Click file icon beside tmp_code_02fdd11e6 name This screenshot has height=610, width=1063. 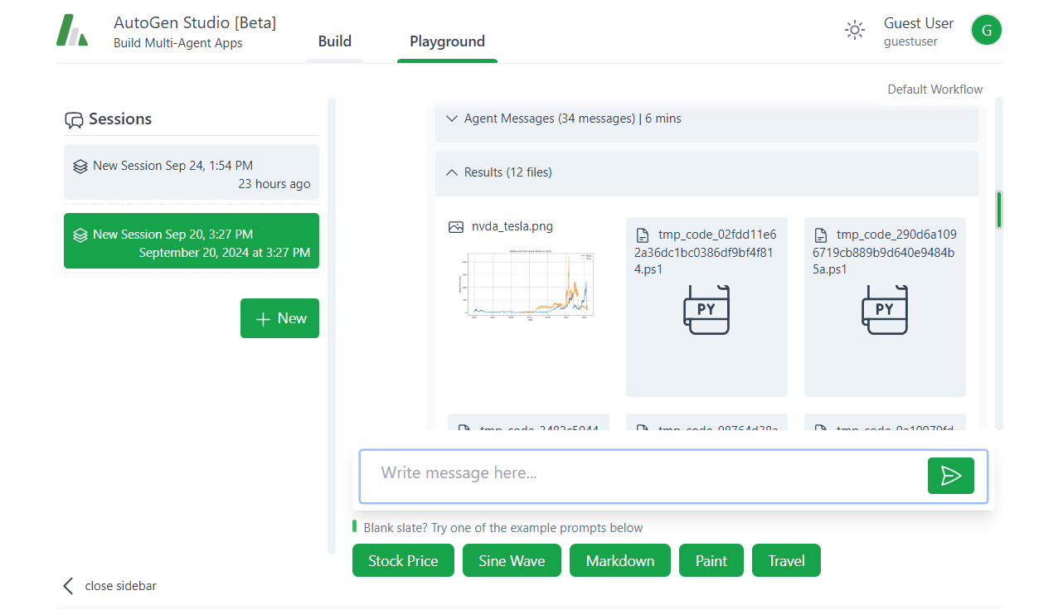[642, 235]
